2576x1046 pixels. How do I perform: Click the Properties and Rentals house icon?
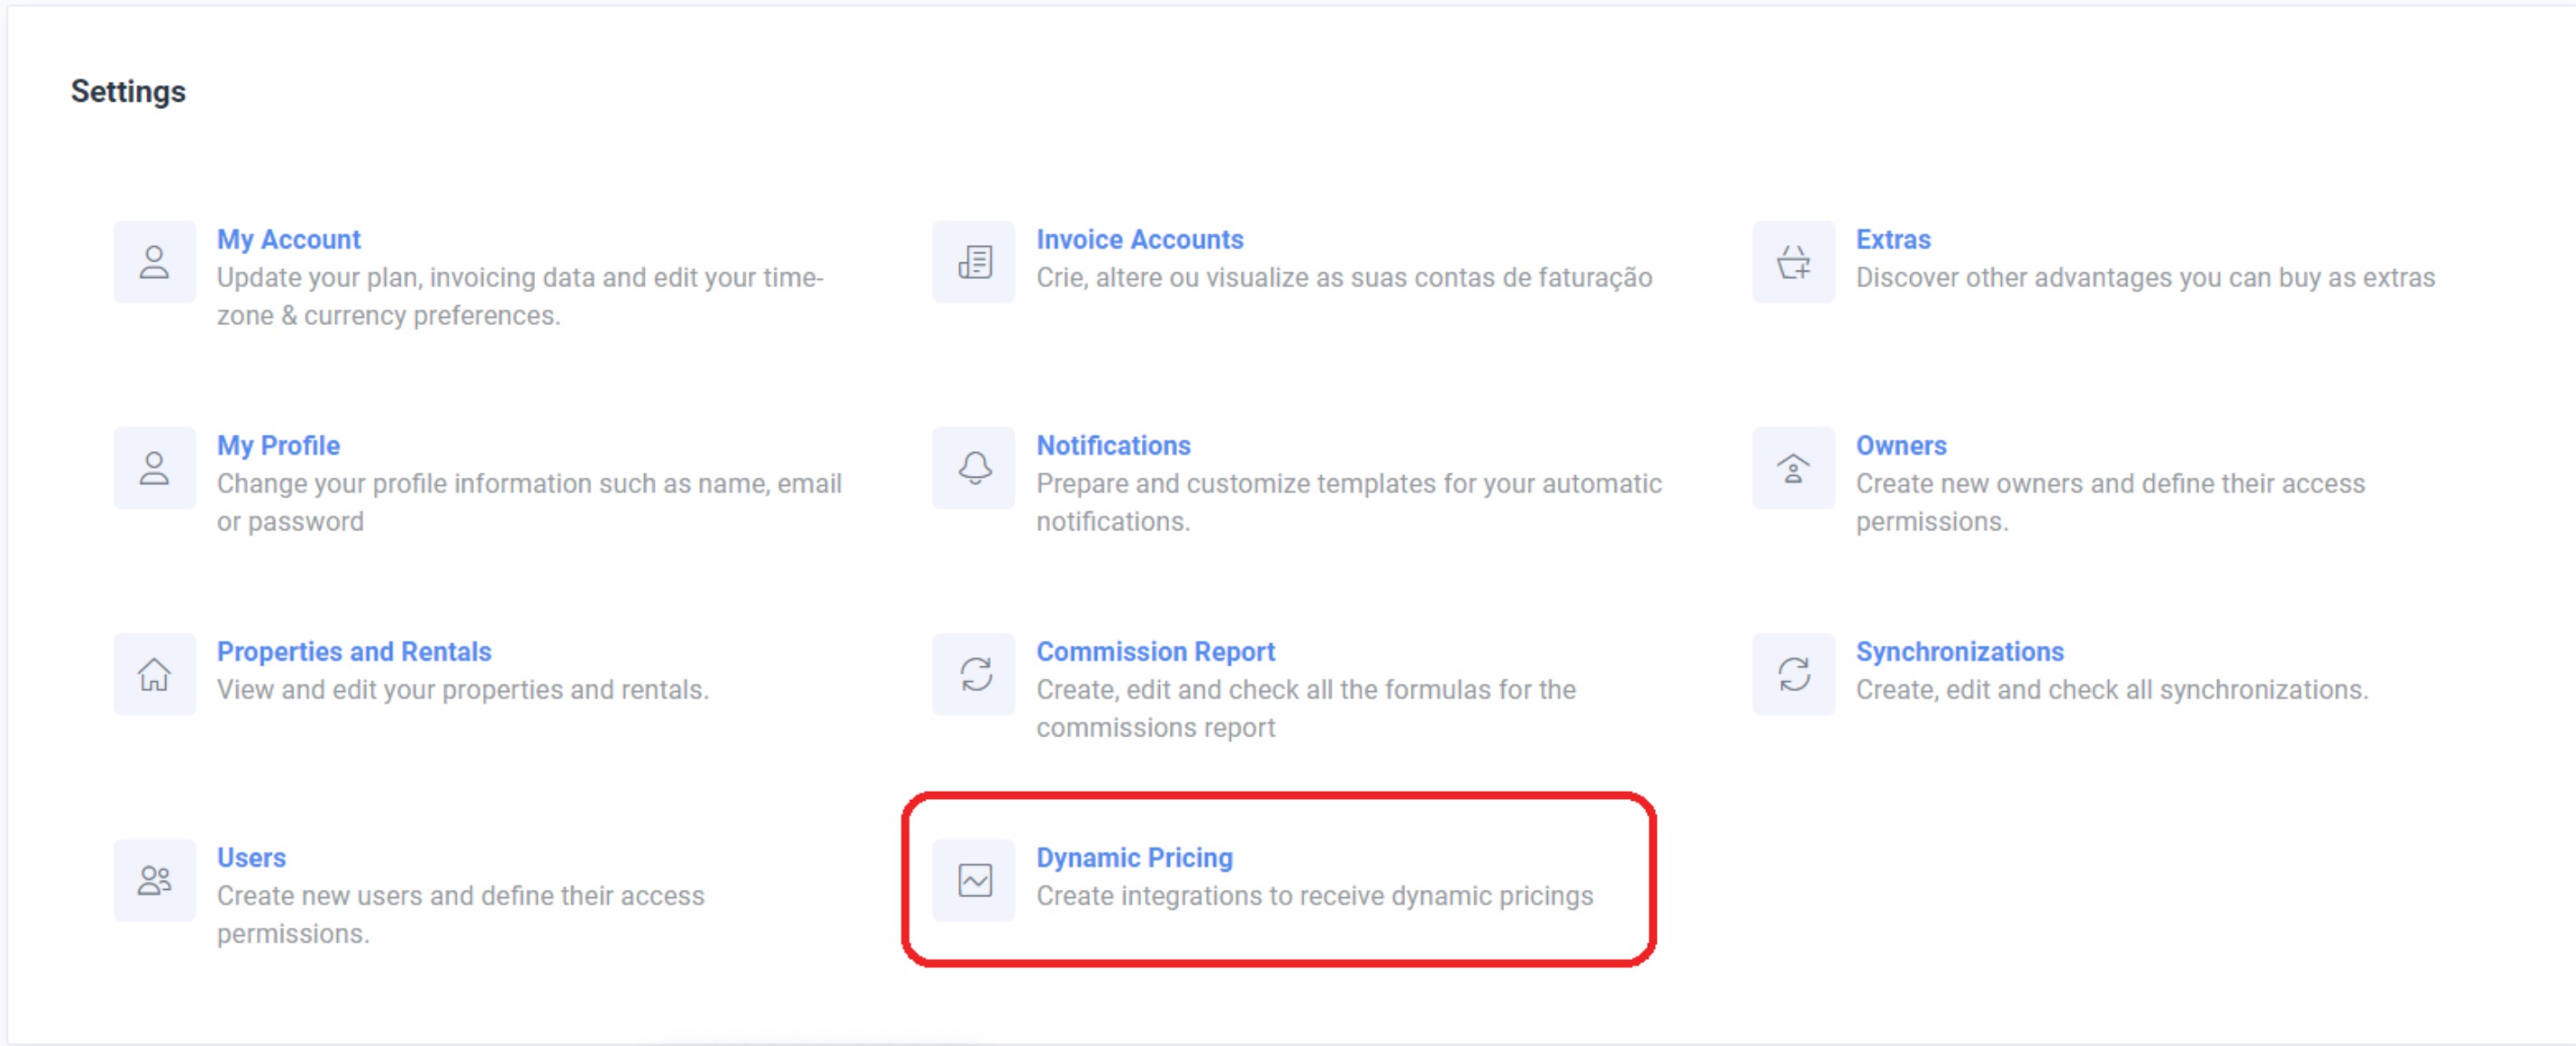point(154,674)
